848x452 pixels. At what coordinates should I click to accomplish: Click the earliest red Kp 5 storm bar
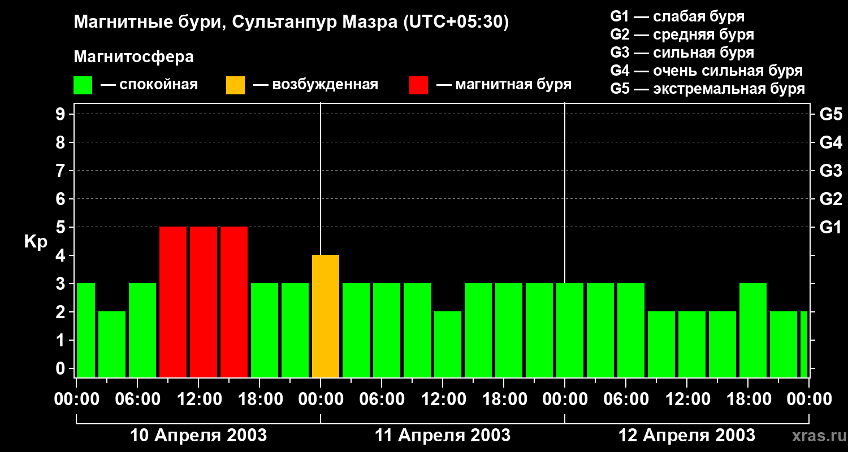(173, 302)
